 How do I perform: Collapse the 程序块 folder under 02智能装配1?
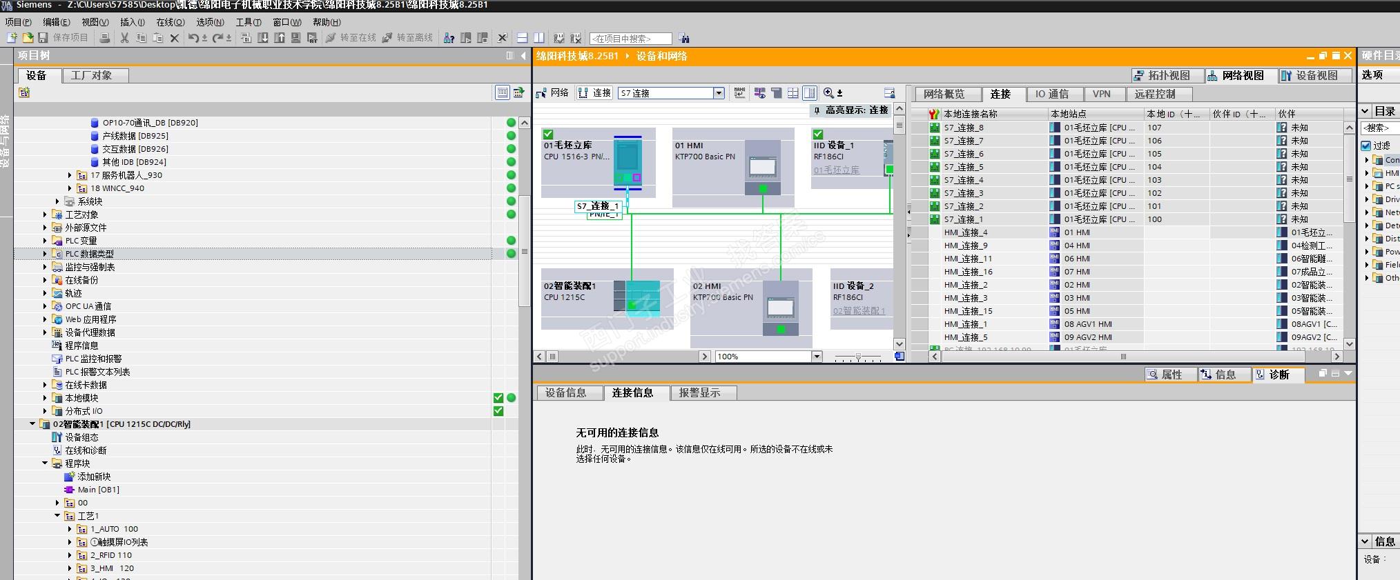(45, 463)
